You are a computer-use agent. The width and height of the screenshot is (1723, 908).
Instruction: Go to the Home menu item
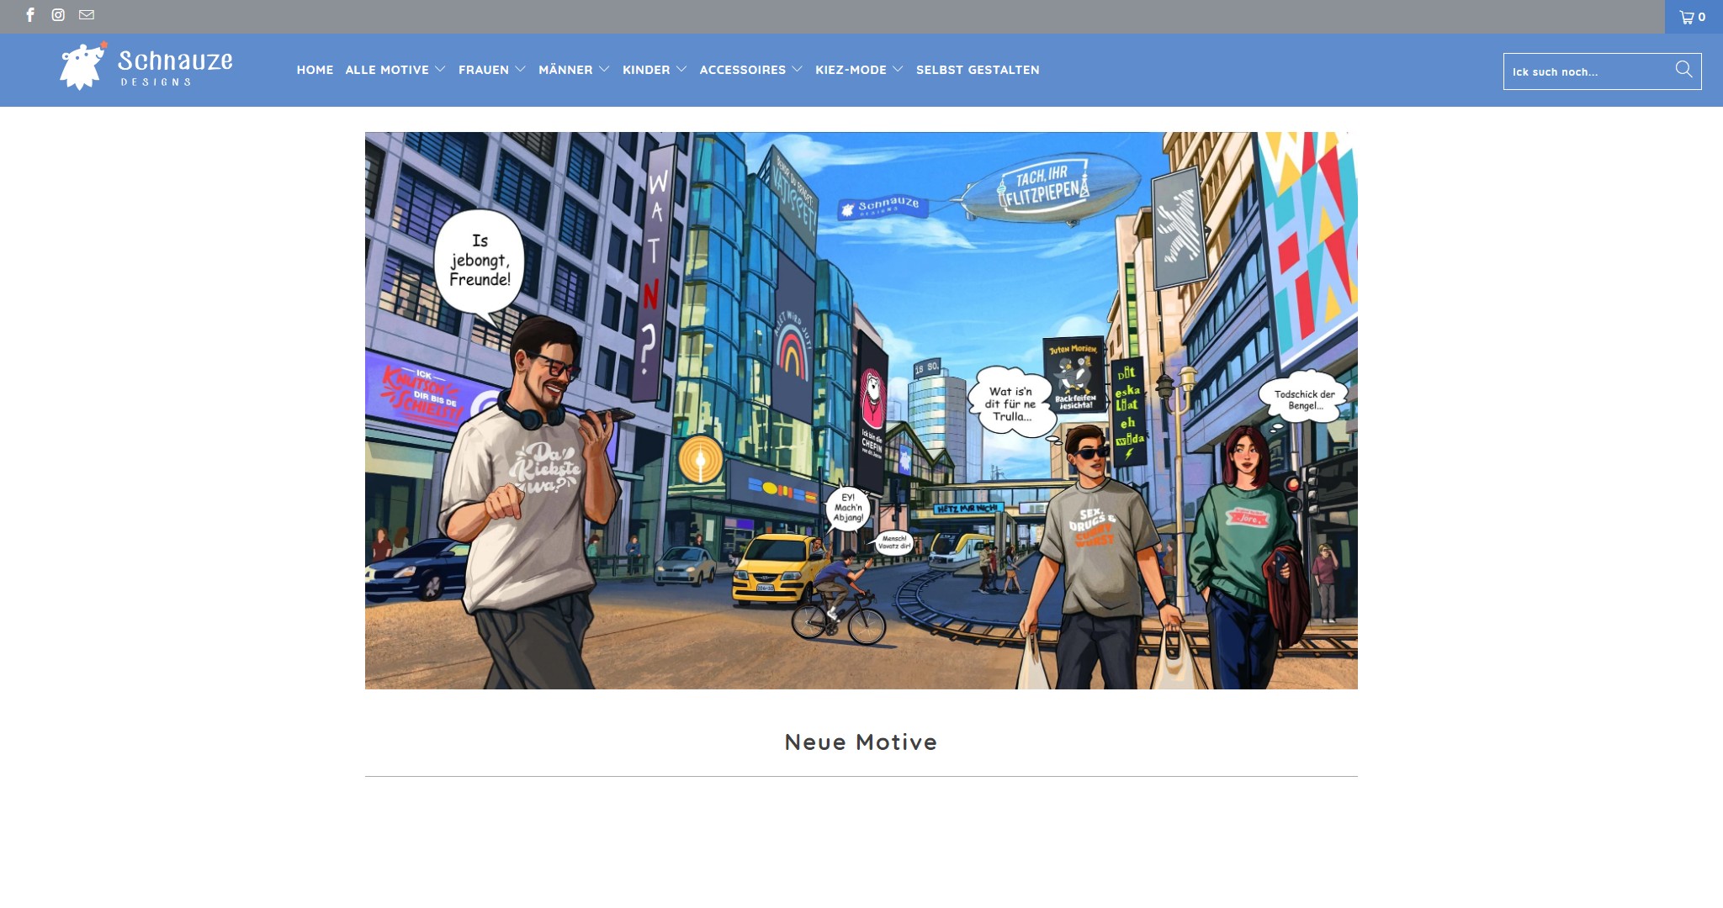point(315,70)
